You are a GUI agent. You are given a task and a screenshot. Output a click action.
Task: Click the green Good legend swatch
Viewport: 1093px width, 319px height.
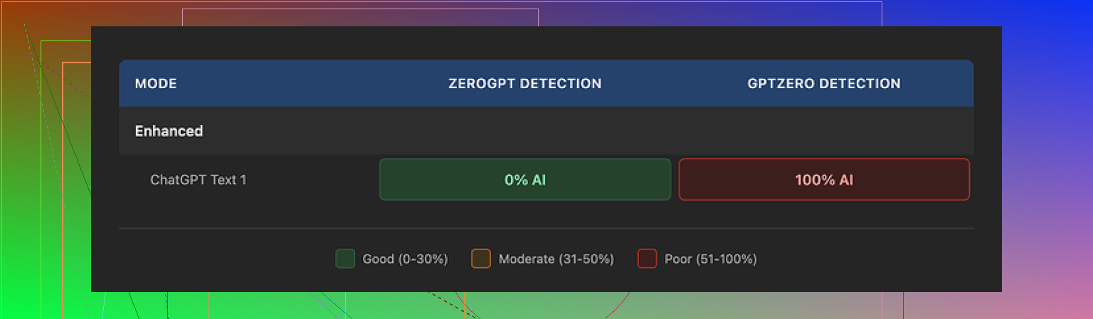pos(345,259)
